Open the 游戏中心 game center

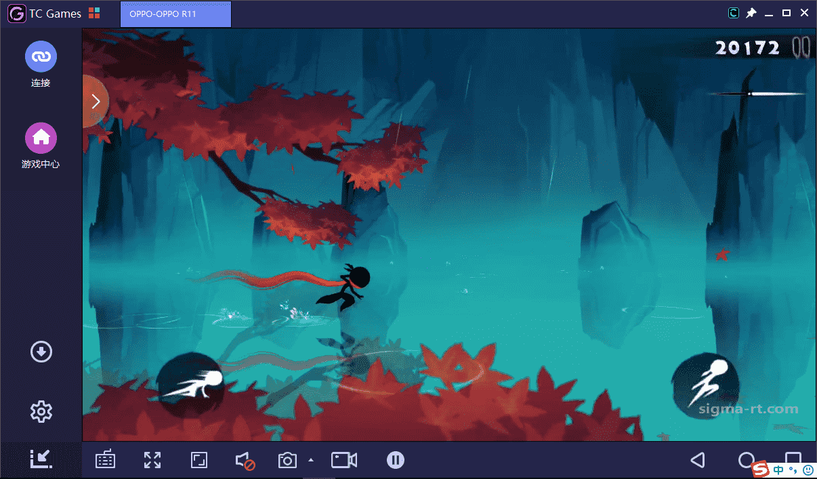(x=41, y=138)
